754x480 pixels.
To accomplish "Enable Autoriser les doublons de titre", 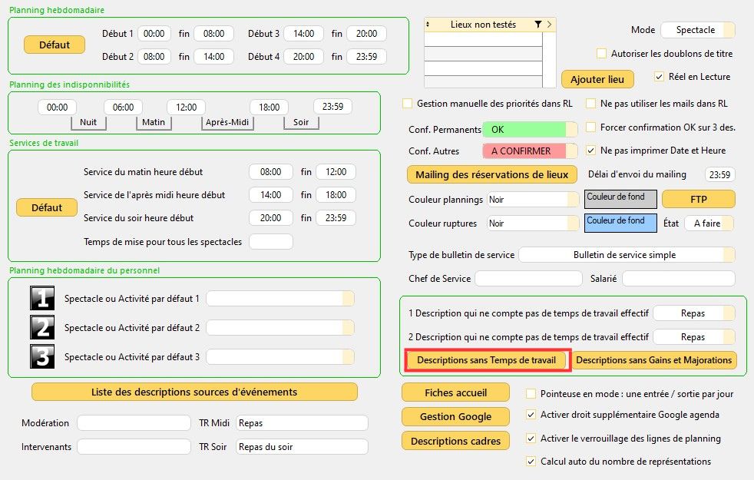I will [602, 54].
